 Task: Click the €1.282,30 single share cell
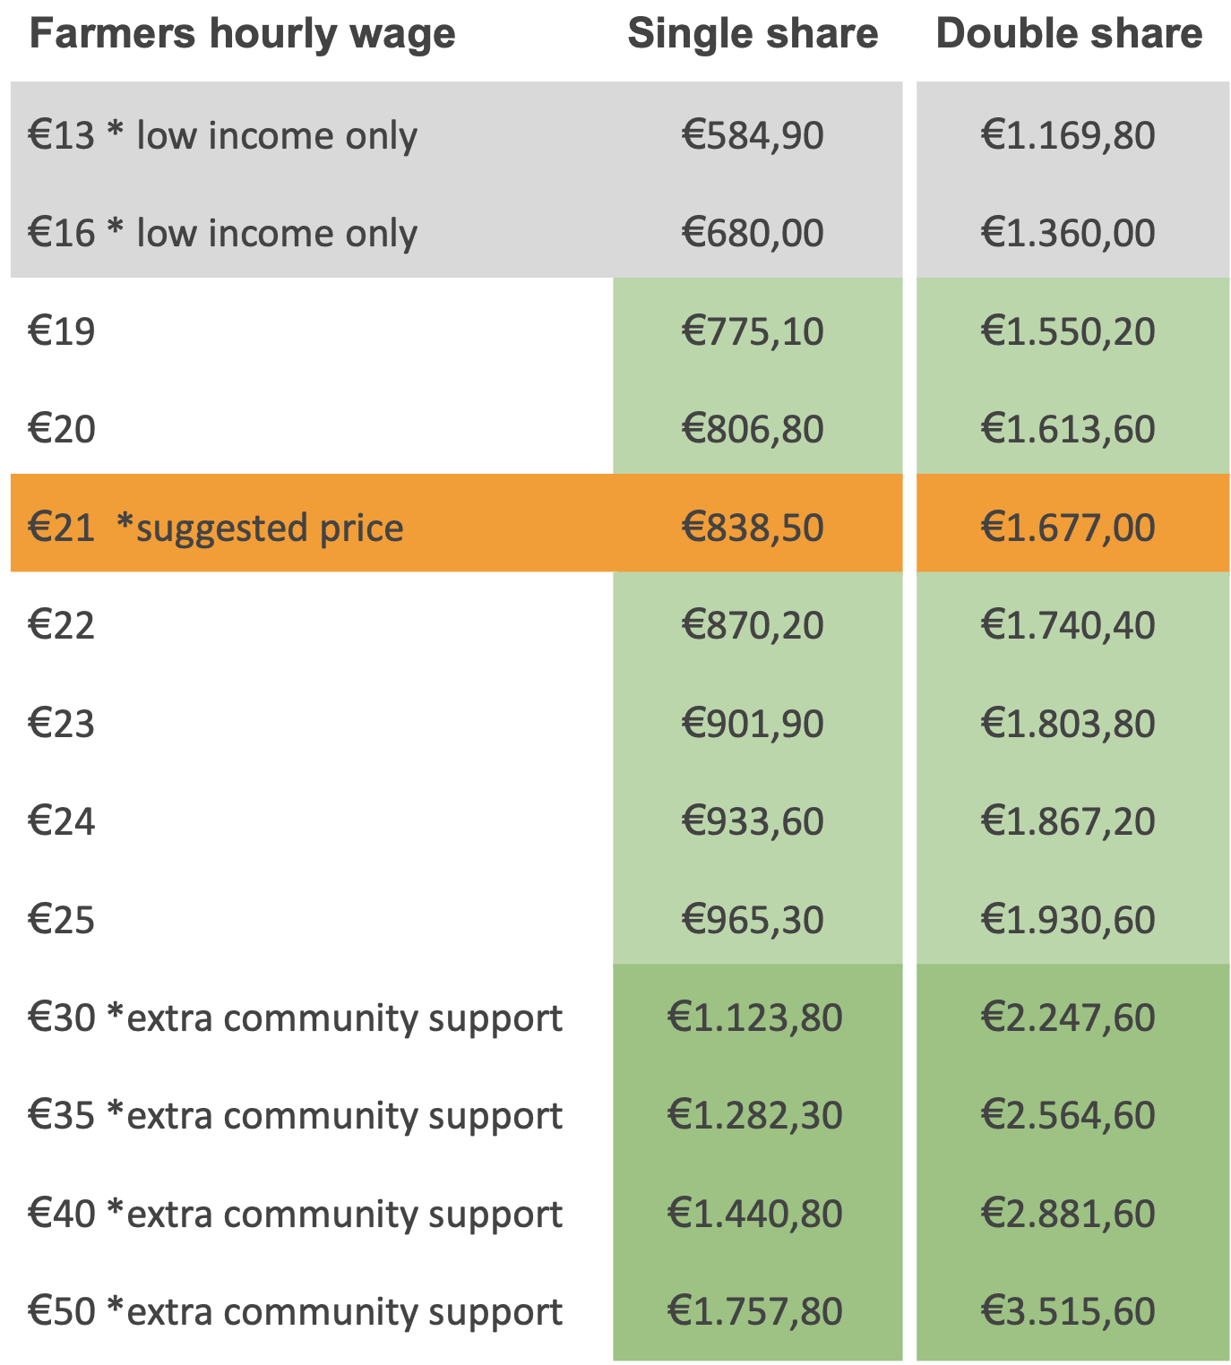(x=754, y=1116)
